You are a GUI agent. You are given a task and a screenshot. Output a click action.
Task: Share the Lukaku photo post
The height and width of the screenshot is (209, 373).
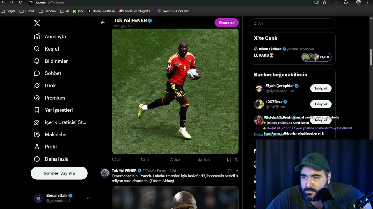pos(236,160)
